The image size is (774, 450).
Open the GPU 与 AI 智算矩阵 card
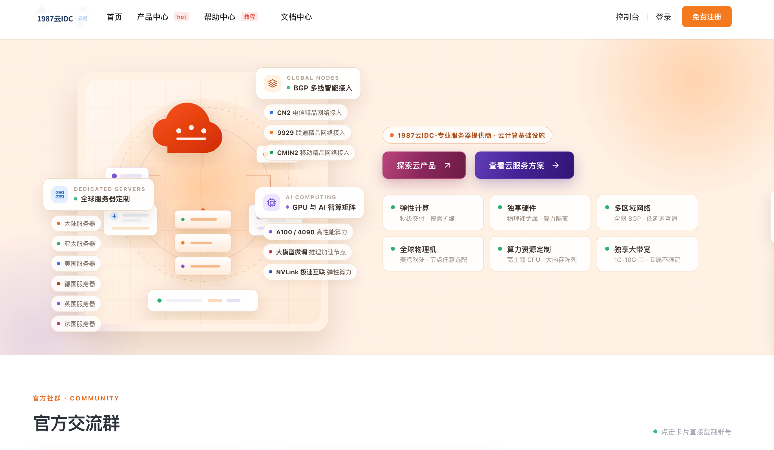309,202
